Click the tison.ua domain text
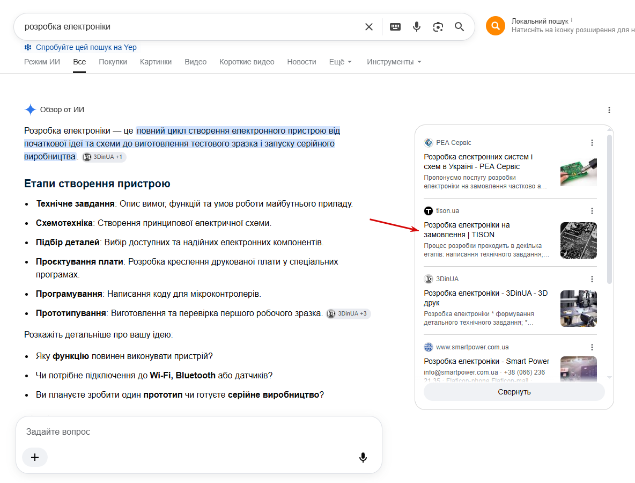Screen dimensions: 635x483 (x=447, y=211)
